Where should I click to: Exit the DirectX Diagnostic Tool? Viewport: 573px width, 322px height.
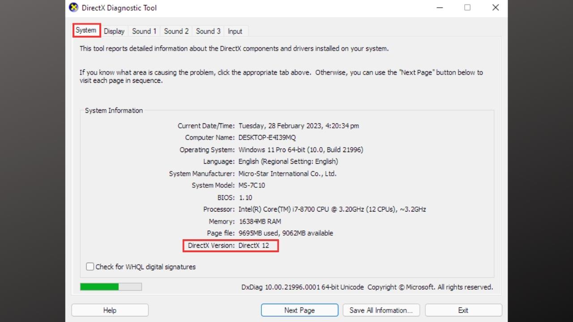click(x=463, y=310)
